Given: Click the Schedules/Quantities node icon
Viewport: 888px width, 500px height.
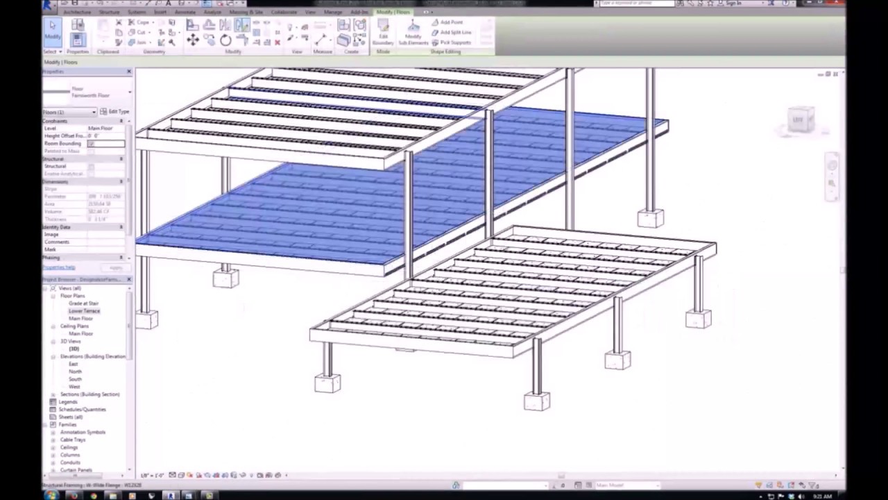Looking at the screenshot, I should point(53,410).
